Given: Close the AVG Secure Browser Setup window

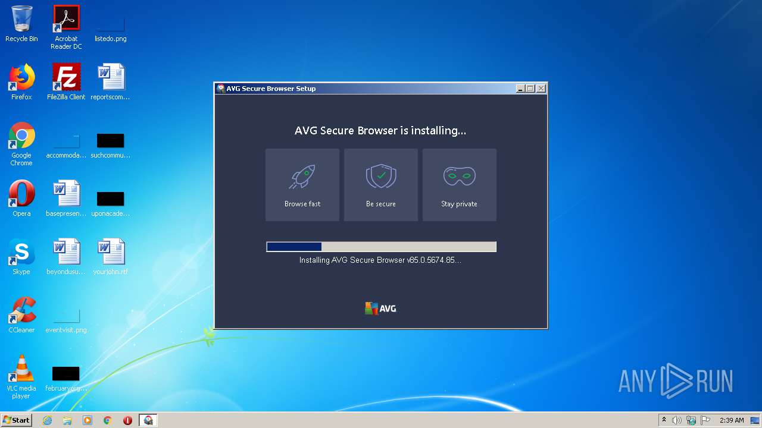Looking at the screenshot, I should (x=541, y=89).
